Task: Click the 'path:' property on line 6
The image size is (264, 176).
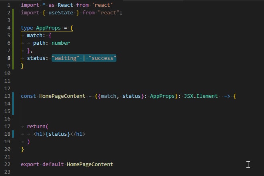Action: coord(40,43)
